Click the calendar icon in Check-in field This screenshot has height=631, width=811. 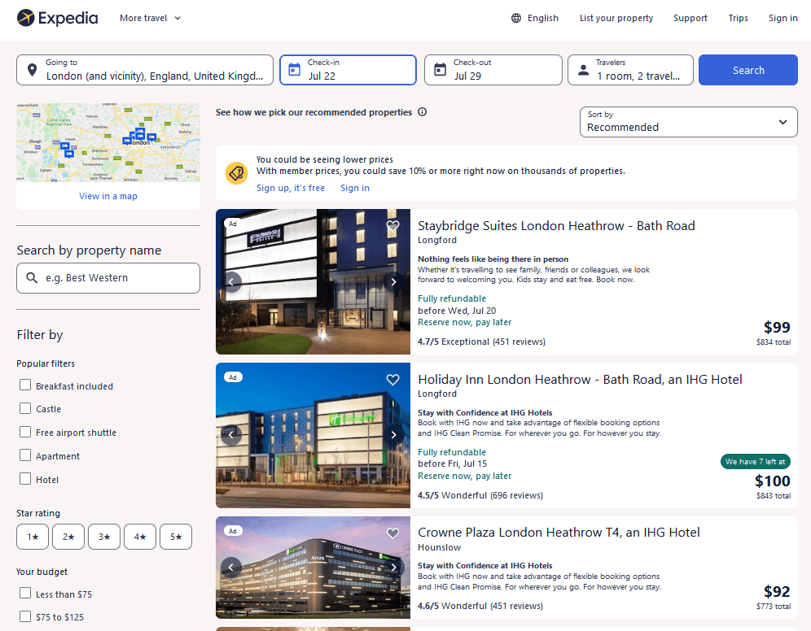(296, 70)
